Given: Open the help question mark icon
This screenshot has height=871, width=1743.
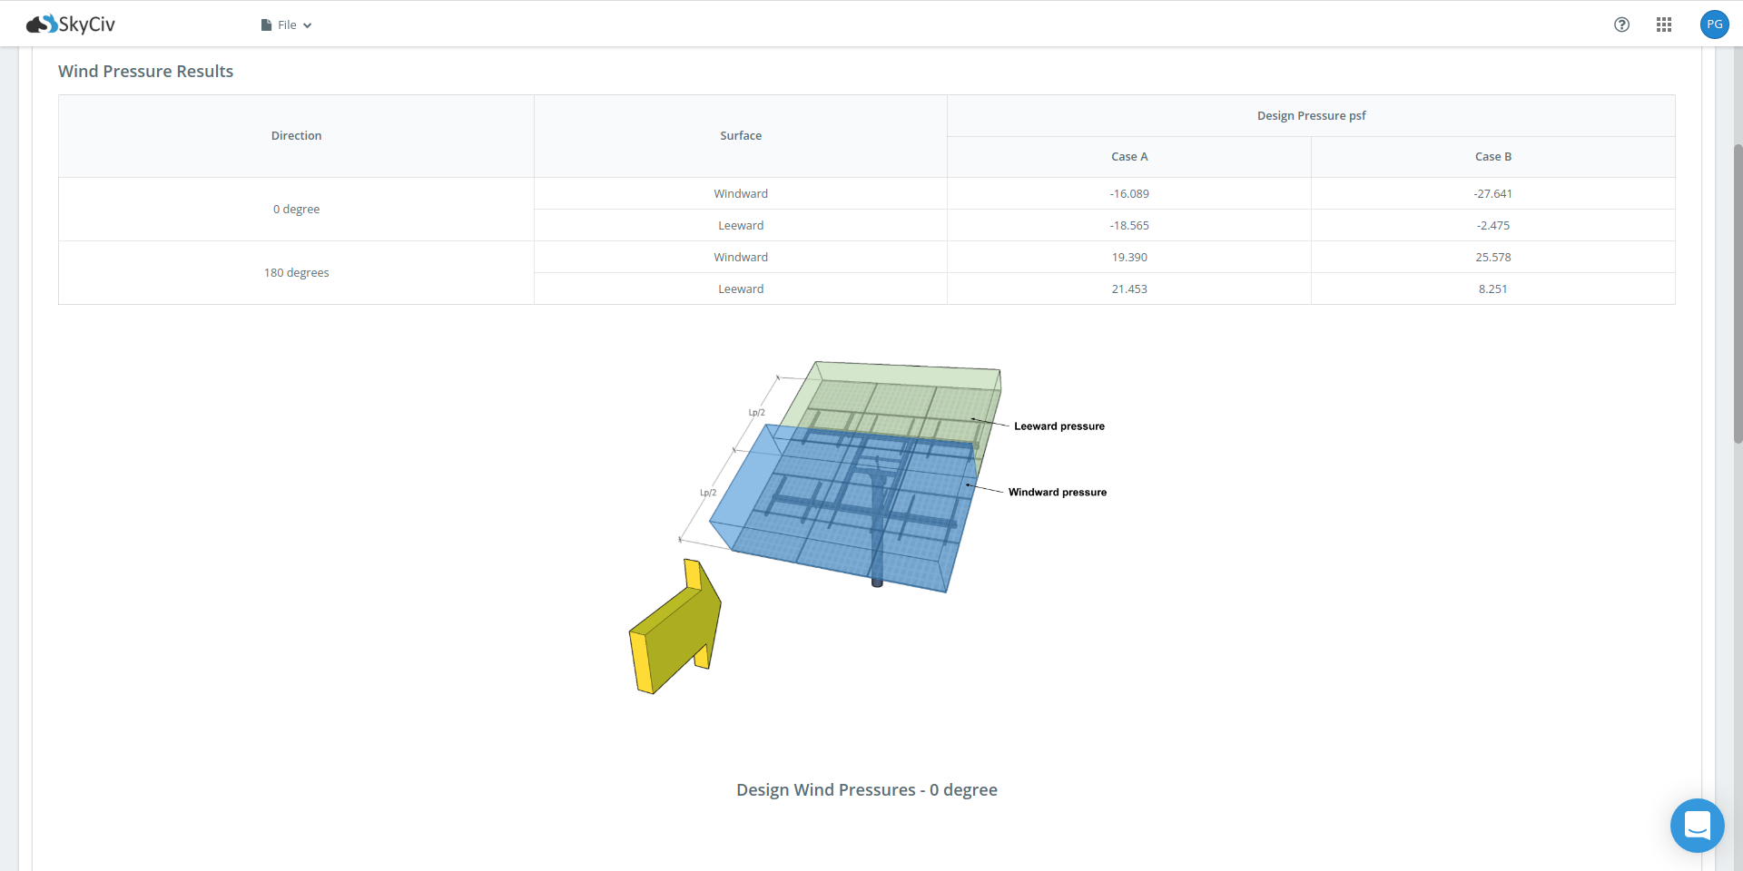Looking at the screenshot, I should coord(1621,24).
